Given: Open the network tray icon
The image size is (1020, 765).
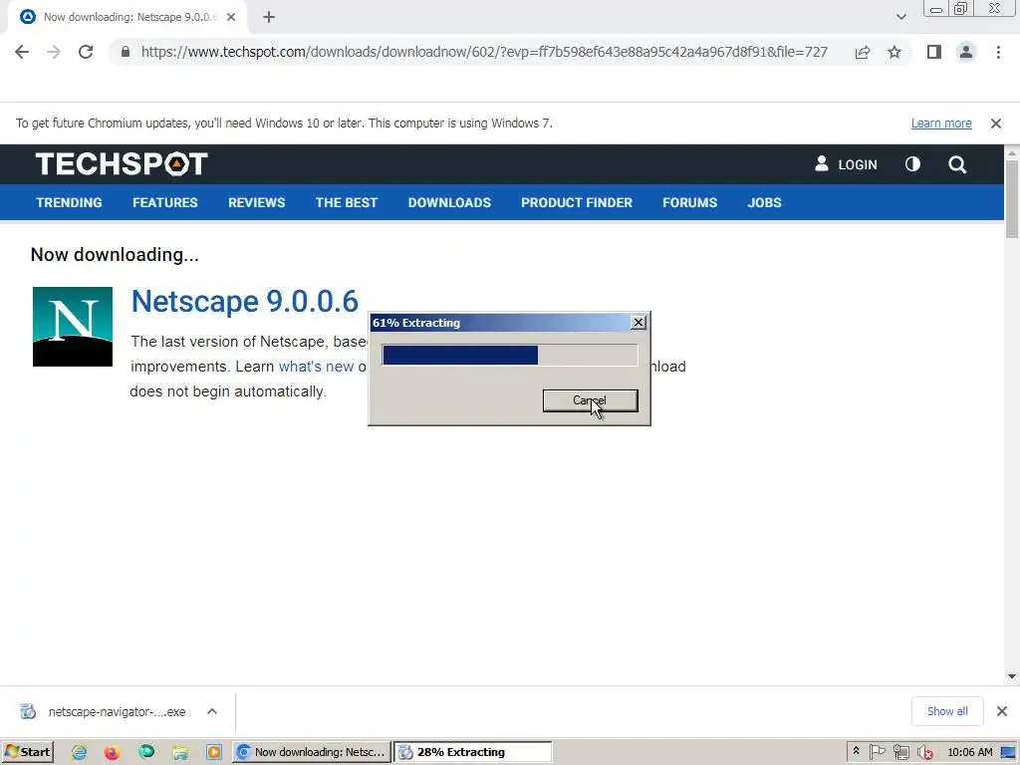Looking at the screenshot, I should point(900,752).
